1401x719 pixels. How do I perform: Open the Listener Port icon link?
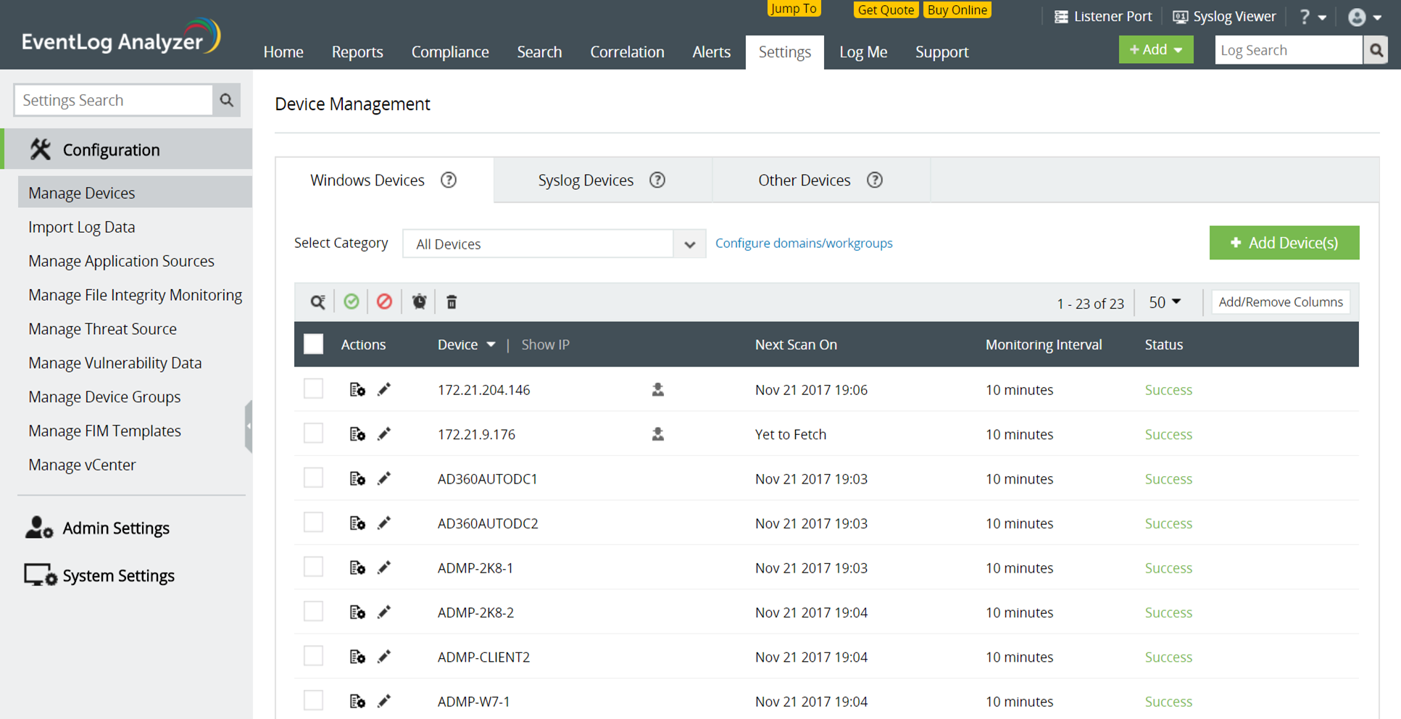click(x=1061, y=17)
